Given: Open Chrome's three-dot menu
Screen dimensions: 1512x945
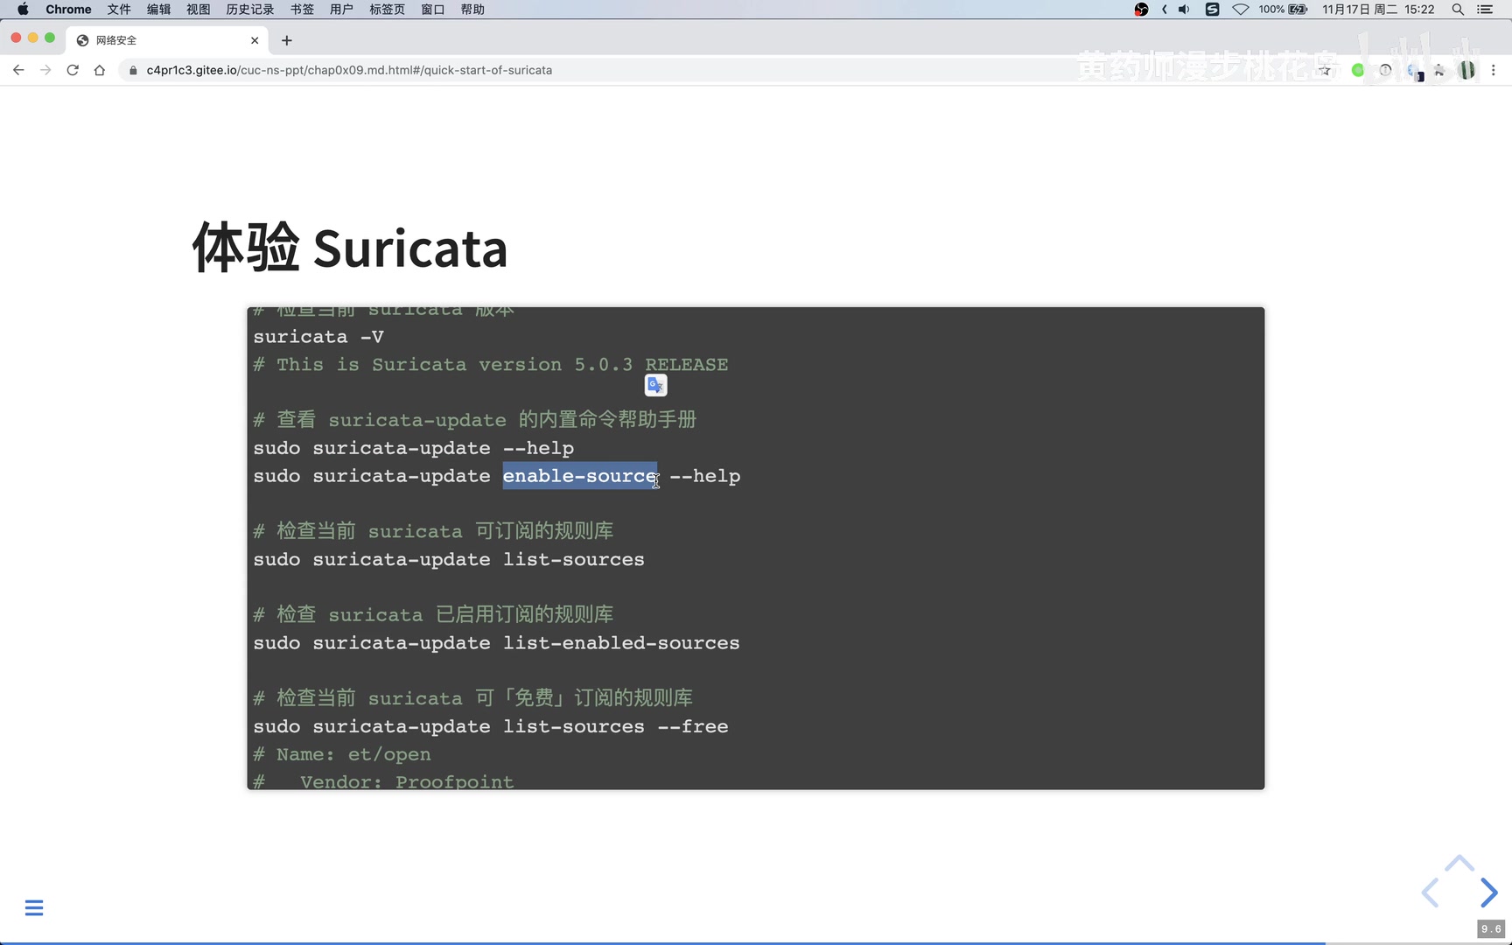Looking at the screenshot, I should [1494, 70].
